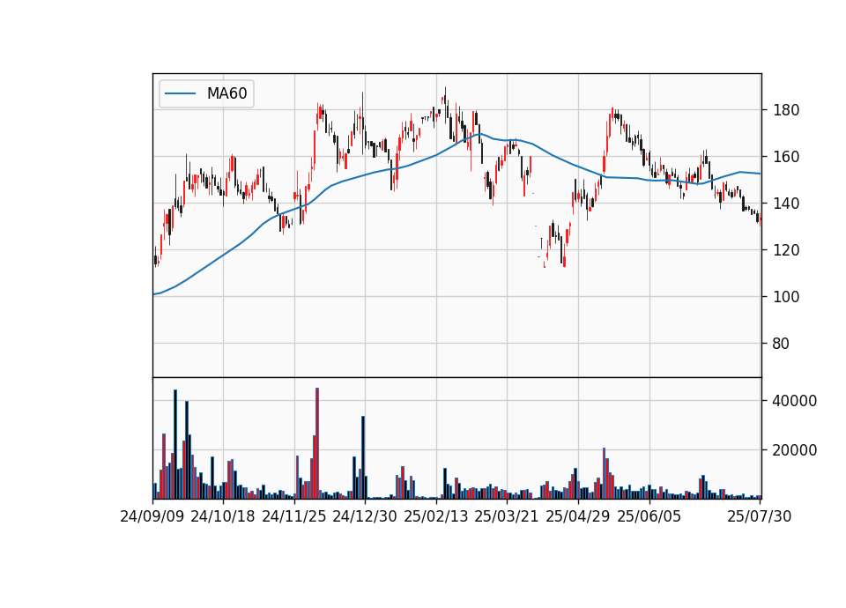This screenshot has height=608, width=846.
Task: Click the tallest red volume bar near 24/11/25
Action: [317, 443]
